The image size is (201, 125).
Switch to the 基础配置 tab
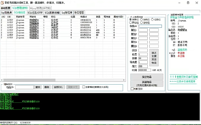point(5,8)
